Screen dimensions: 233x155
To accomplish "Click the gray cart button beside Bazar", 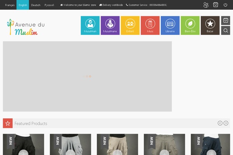I will 226,21.
